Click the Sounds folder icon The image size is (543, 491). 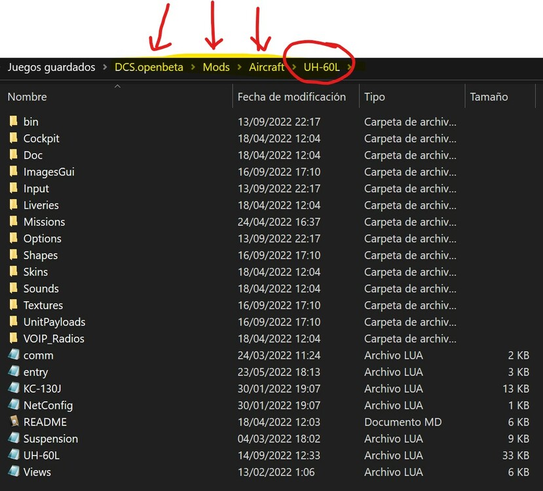(x=14, y=288)
